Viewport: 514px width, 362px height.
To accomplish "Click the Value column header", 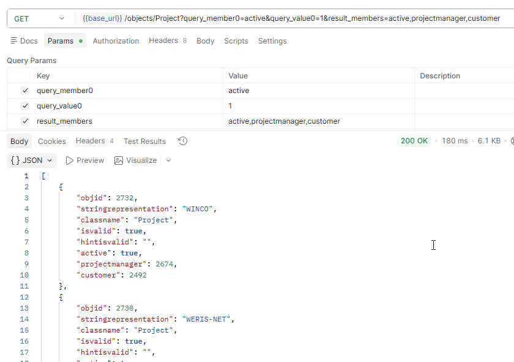I will pos(238,76).
